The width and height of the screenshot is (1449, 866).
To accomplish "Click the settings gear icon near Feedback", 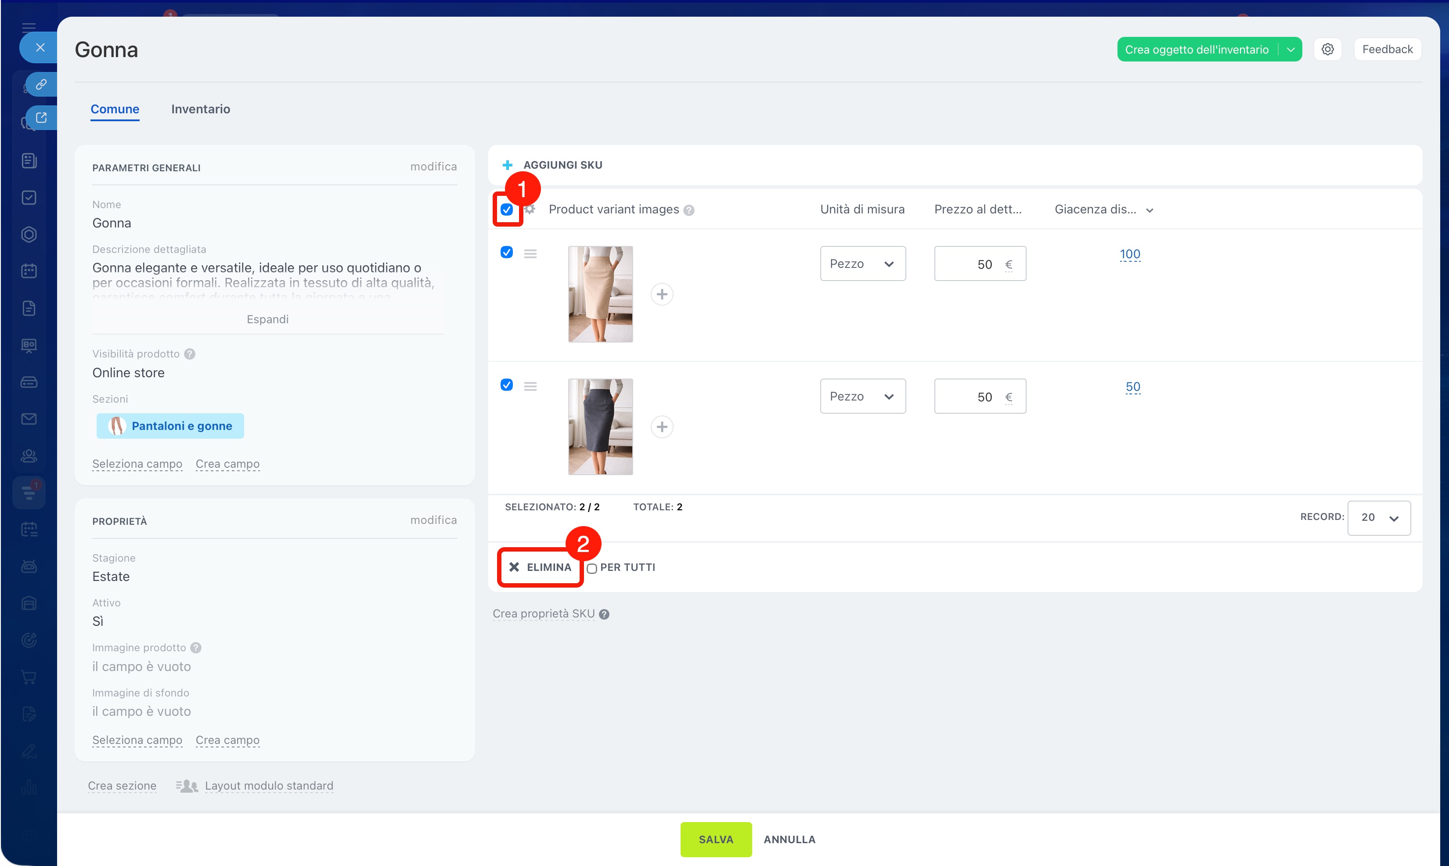I will pyautogui.click(x=1327, y=49).
